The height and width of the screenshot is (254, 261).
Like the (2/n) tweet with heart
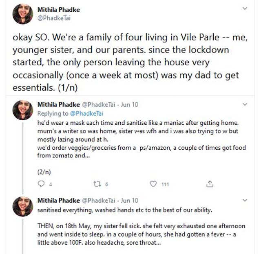[x=153, y=184]
